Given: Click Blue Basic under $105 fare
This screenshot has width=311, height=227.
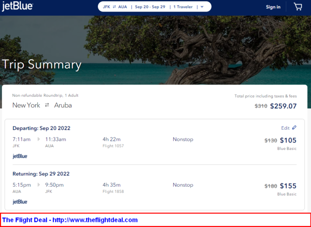Looking at the screenshot, I should (287, 149).
